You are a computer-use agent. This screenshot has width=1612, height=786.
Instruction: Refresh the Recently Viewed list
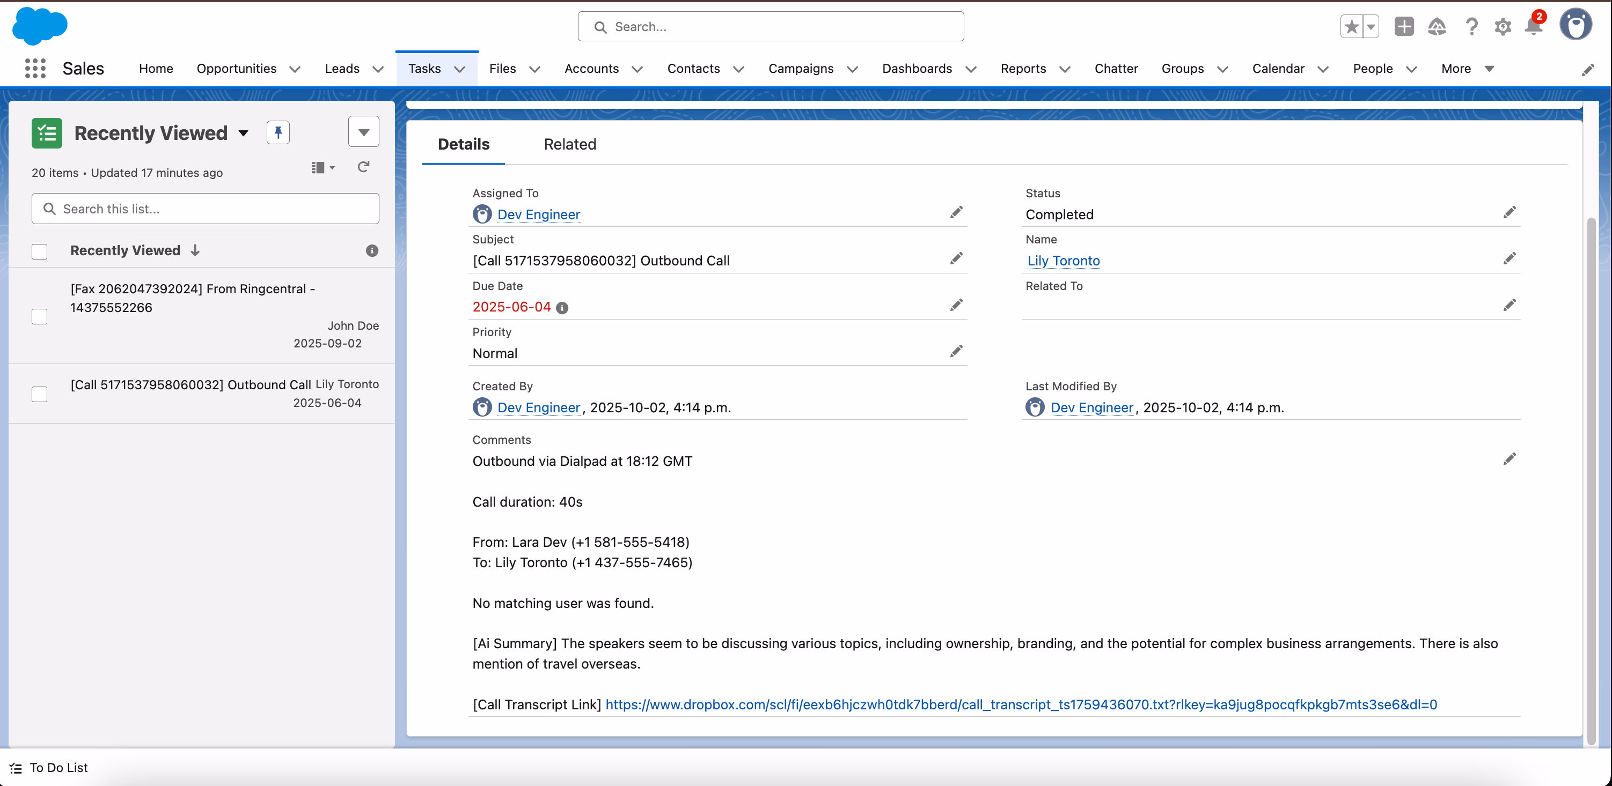(x=364, y=167)
